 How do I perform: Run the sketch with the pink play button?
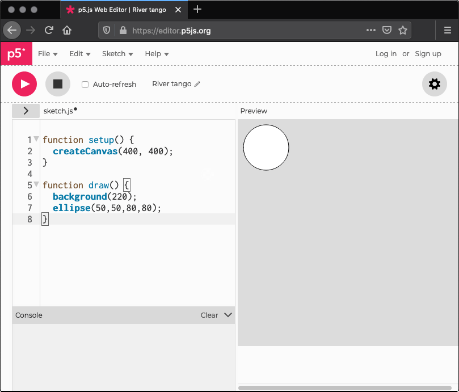[x=24, y=84]
